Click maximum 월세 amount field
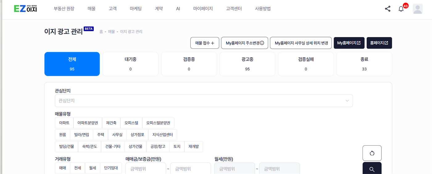This screenshot has height=174, width=432. pyautogui.click(x=279, y=169)
